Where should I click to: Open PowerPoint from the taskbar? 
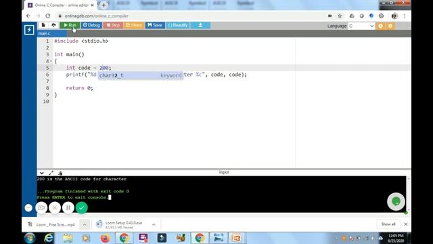point(236,238)
